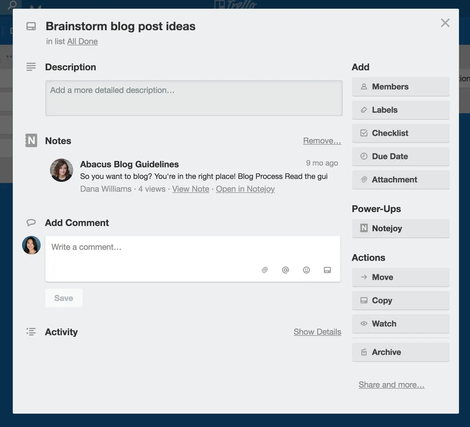Image resolution: width=470 pixels, height=427 pixels.
Task: Open the emoji picker in comment box
Action: pyautogui.click(x=306, y=270)
